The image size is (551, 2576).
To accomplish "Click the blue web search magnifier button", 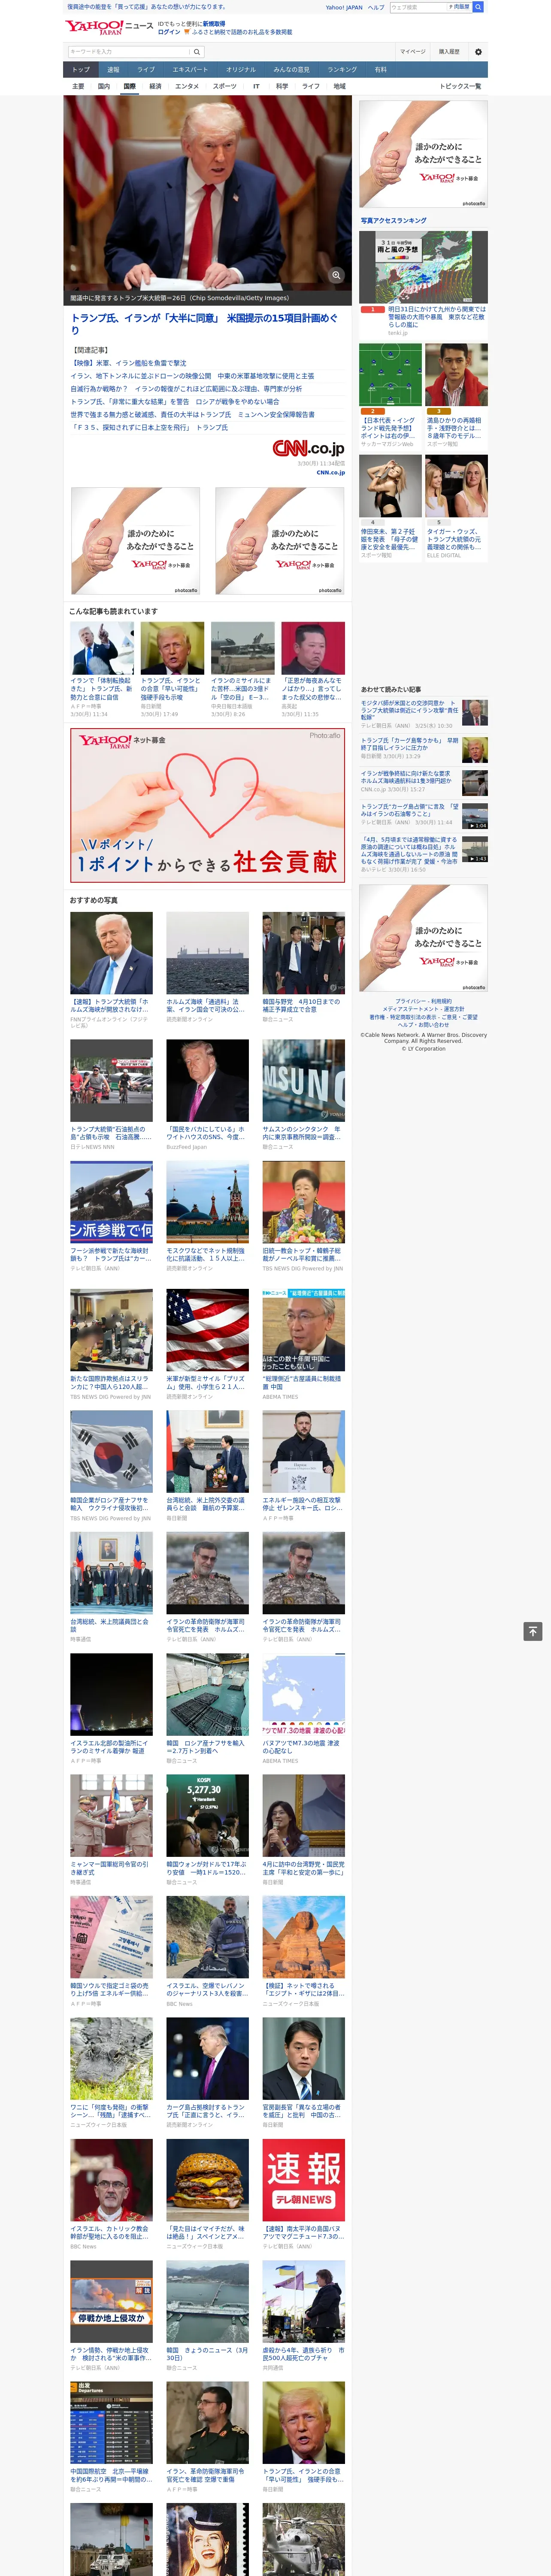I will tap(478, 7).
